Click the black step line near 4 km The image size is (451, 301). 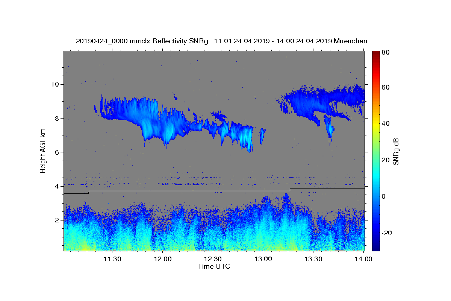pyautogui.click(x=214, y=190)
